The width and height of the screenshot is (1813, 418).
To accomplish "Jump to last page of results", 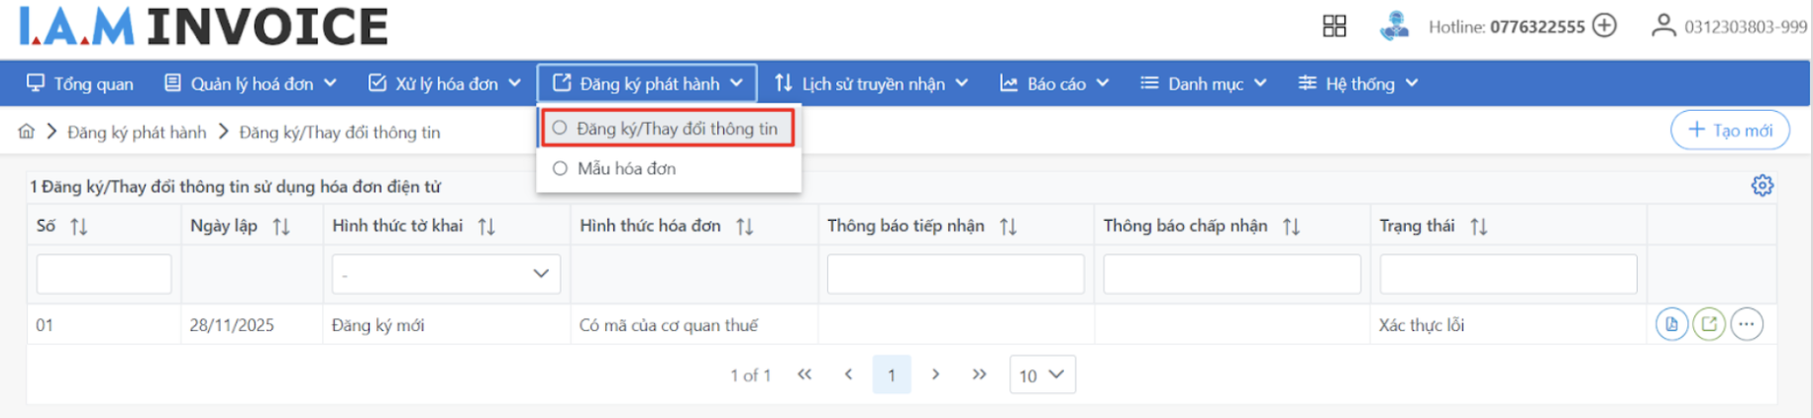I will point(979,374).
